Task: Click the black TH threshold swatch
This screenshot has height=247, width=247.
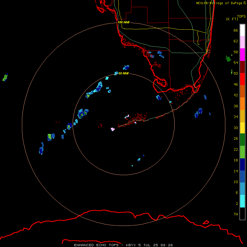Action: click(x=242, y=214)
